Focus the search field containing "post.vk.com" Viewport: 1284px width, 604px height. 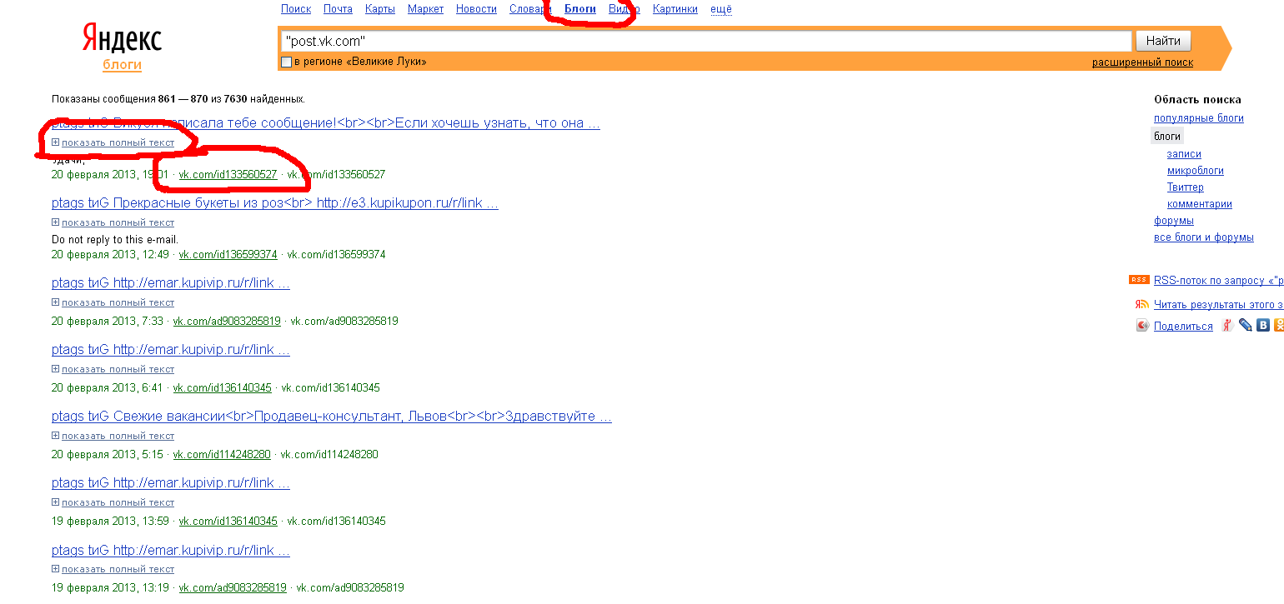tap(705, 41)
